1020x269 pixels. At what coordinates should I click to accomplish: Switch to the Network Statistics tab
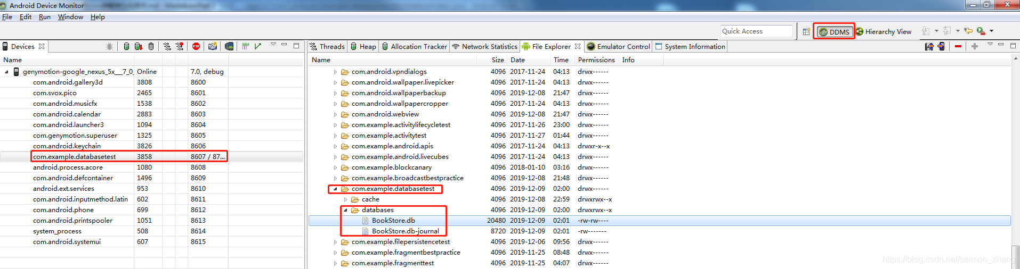tap(484, 46)
